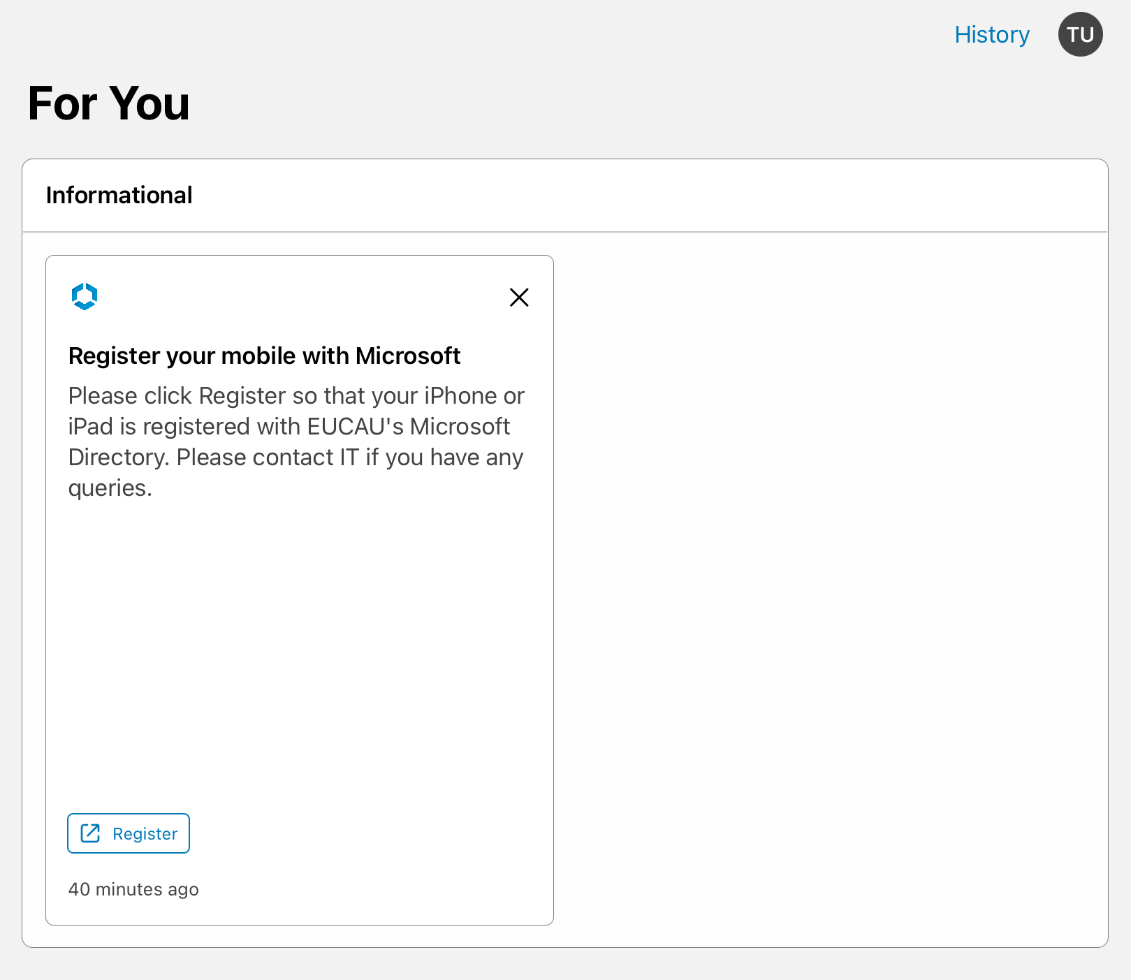1131x980 pixels.
Task: Click 'EUCAU's Microsoft' text in card description
Action: pos(409,427)
